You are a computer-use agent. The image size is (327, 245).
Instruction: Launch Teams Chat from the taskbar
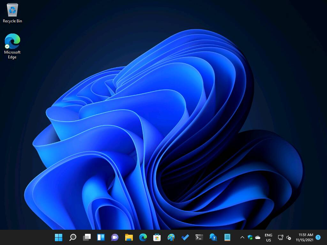coord(115,237)
